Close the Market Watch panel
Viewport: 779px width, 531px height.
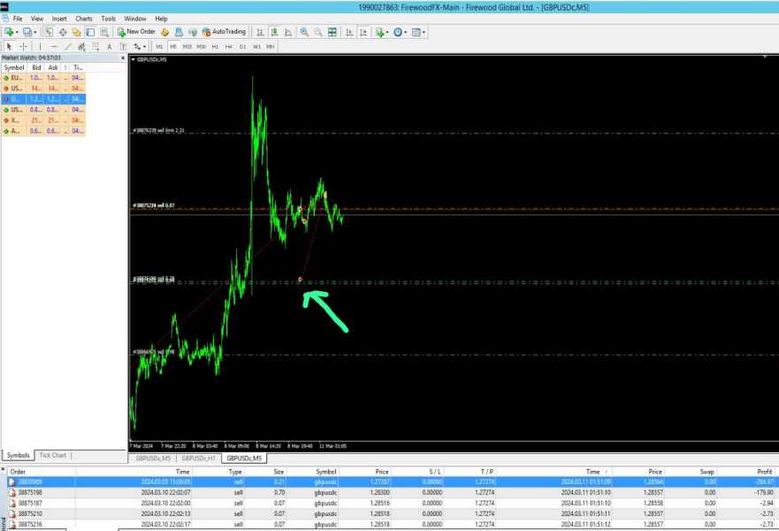(123, 58)
